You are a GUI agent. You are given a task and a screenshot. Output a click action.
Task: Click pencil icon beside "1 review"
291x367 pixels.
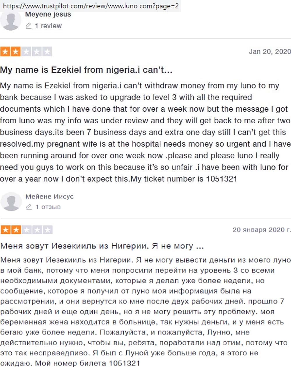coord(28,26)
